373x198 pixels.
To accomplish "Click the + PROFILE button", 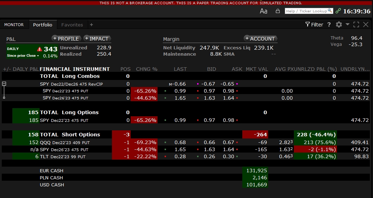I will 66,38.
